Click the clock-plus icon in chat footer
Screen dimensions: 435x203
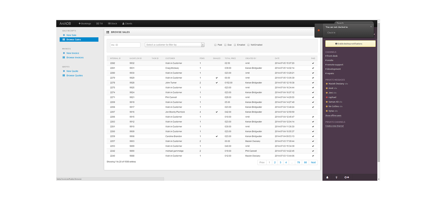coord(347,177)
